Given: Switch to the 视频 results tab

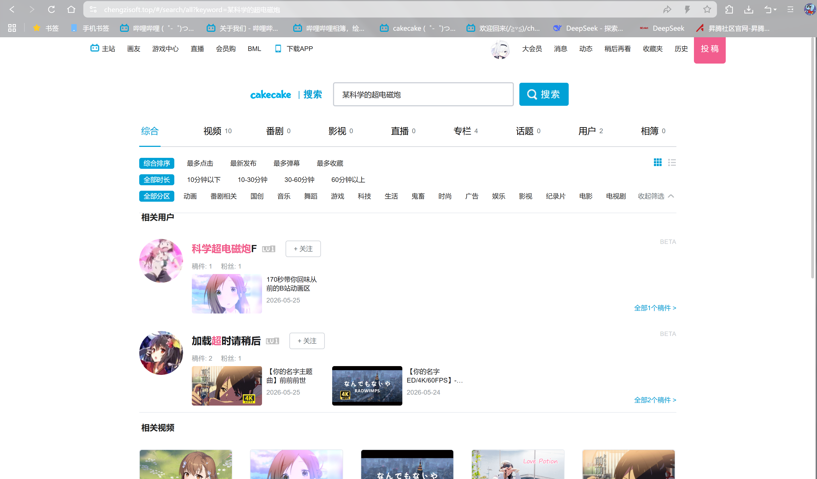Looking at the screenshot, I should point(217,131).
